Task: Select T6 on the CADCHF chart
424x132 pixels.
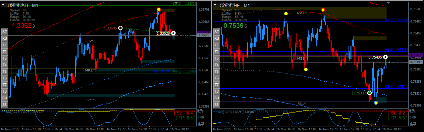Action: (217, 78)
